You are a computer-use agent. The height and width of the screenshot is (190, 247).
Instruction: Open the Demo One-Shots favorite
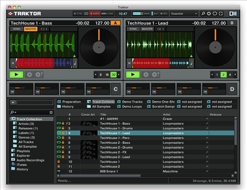click(161, 101)
